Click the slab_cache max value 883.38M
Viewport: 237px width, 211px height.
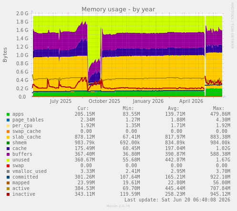click(x=220, y=137)
